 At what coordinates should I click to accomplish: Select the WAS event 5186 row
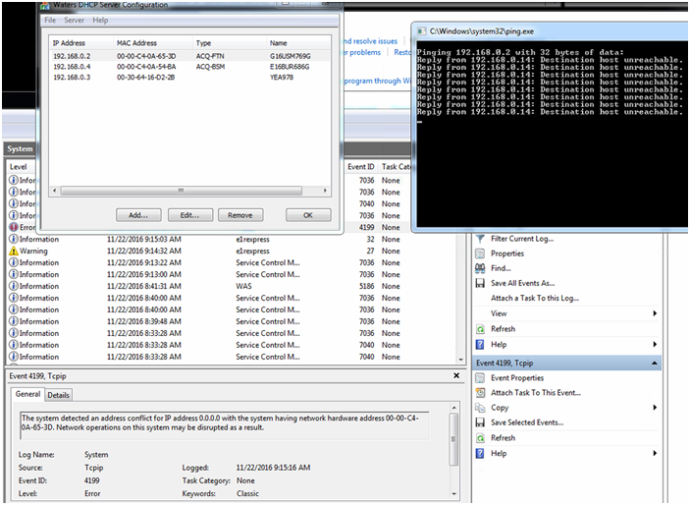coord(233,287)
